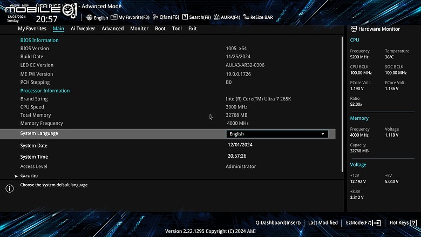Expand the Security submenu arrow

16,177
